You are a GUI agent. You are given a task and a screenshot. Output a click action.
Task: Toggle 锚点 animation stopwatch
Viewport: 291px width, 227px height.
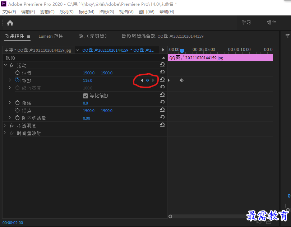(x=18, y=110)
